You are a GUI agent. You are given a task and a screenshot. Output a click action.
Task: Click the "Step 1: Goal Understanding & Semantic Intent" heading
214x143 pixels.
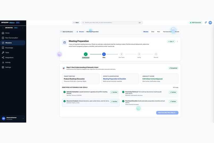pyautogui.click(x=82, y=67)
